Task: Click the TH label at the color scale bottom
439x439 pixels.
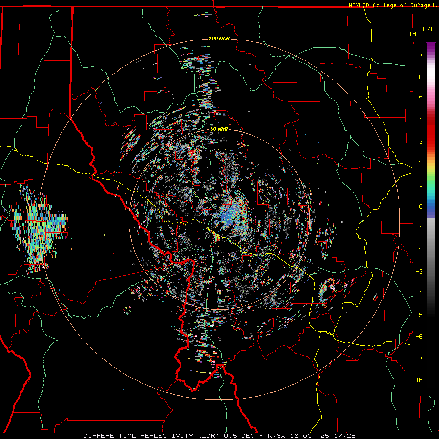Action: (419, 380)
